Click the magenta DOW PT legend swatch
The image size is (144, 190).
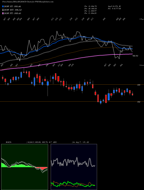pos(3,13)
